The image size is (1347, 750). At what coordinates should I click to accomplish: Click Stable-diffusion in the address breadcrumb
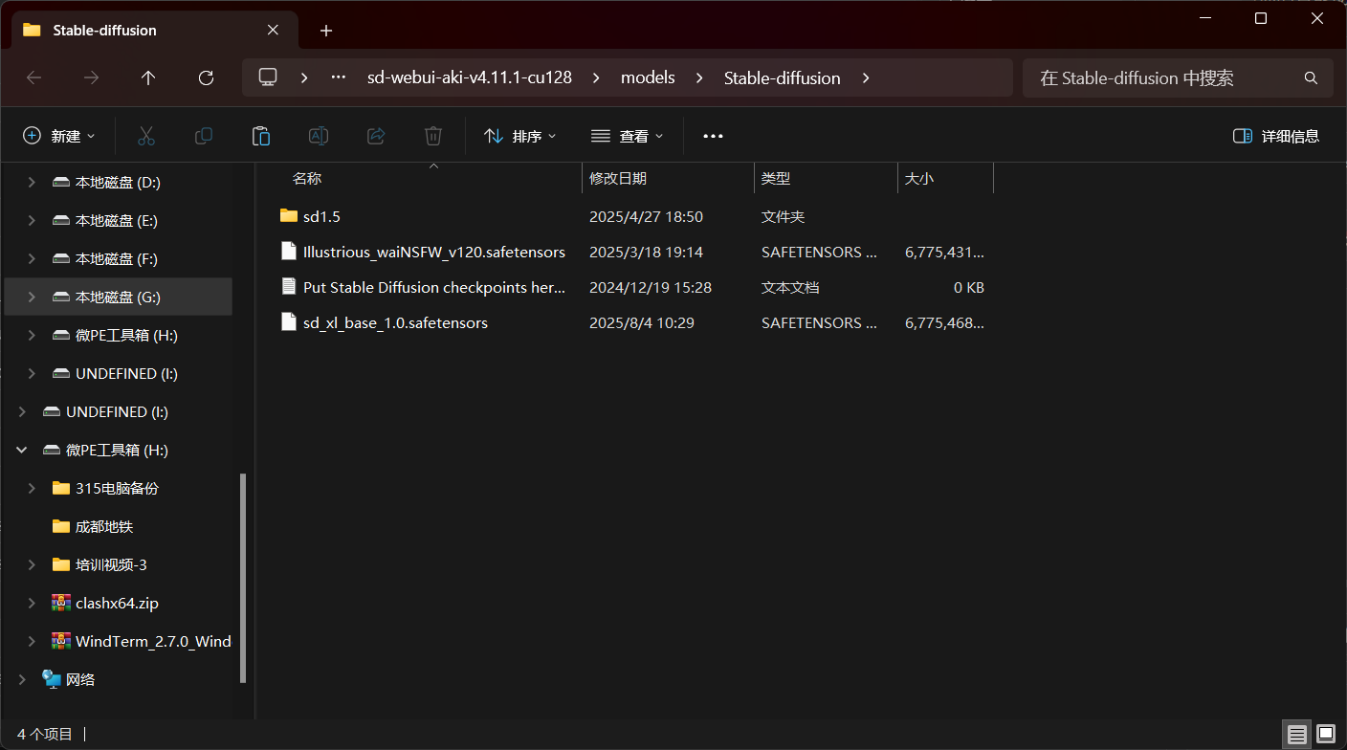point(782,78)
